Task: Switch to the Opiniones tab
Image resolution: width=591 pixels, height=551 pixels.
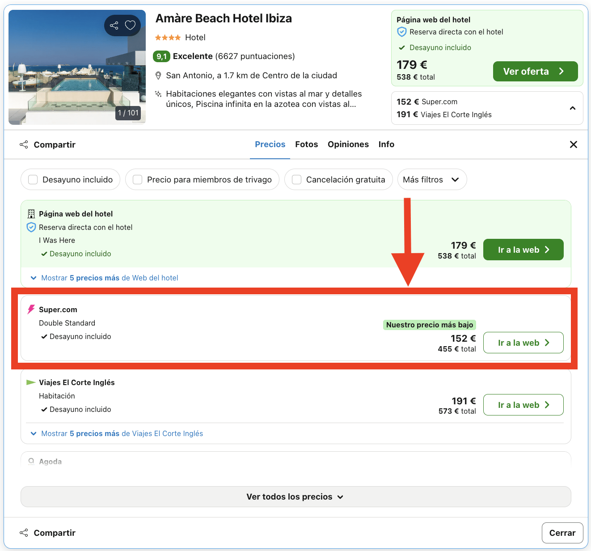Action: click(x=348, y=144)
